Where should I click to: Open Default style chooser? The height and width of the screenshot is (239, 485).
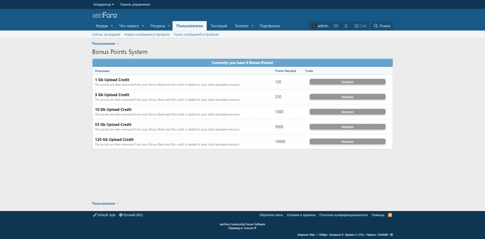[104, 215]
